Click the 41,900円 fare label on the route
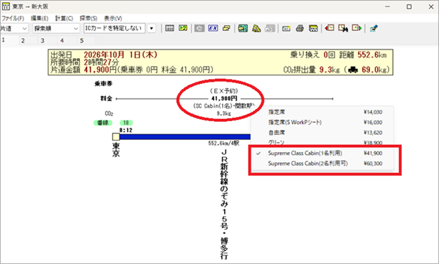This screenshot has height=264, width=439. pos(224,98)
